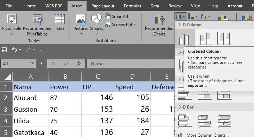254x137 pixels.
Task: Select the Gussion cell
Action: [31, 109]
